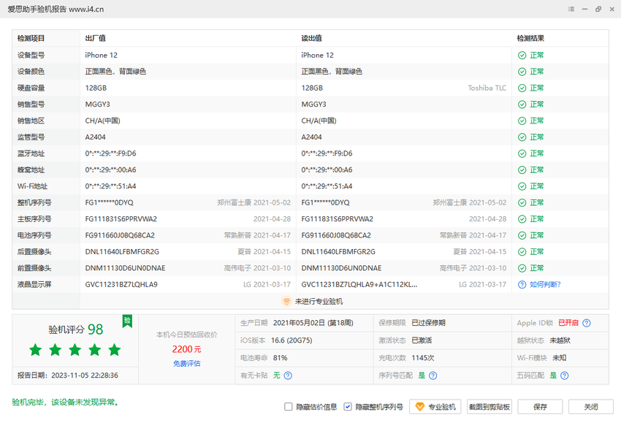Viewport: 621px width, 423px height.
Task: Click the 生产日期 value 2021年05月02日 (第18周)
Action: click(313, 323)
